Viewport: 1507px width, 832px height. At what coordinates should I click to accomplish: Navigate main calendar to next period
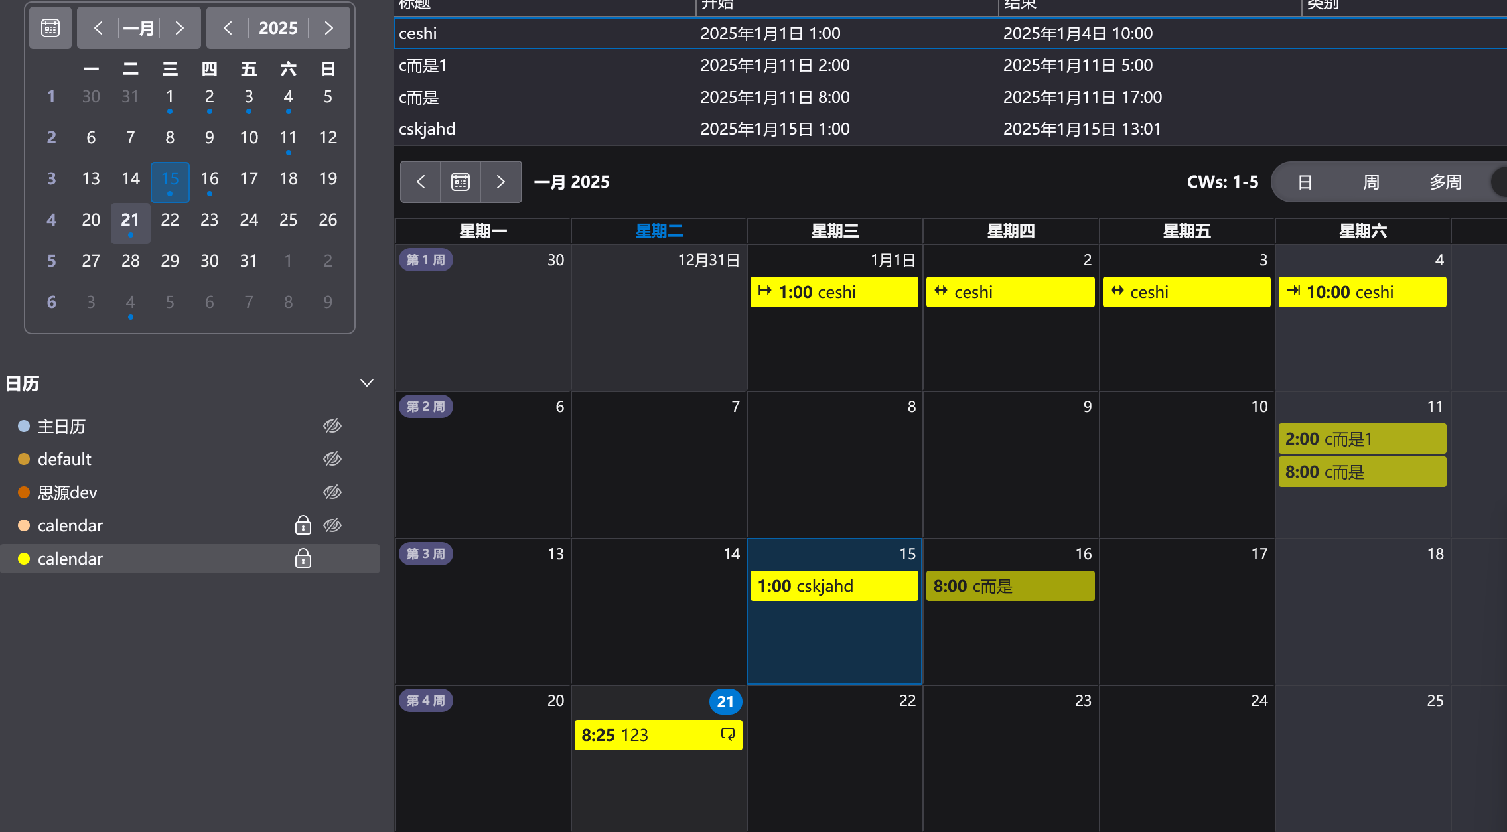[501, 182]
